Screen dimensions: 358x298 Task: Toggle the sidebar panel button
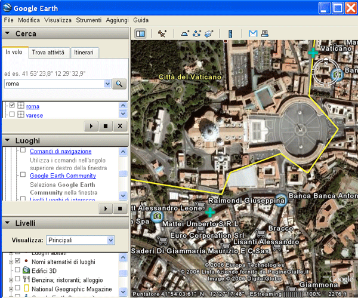[140, 34]
